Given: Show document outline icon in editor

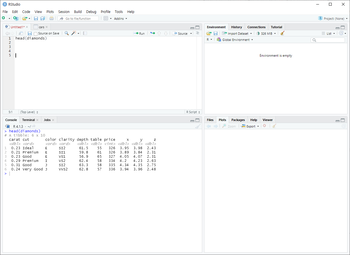Looking at the screenshot, I should pyautogui.click(x=197, y=33).
